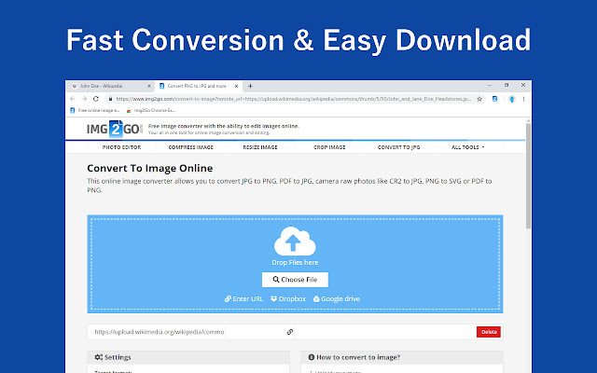This screenshot has height=373, width=597.
Task: Click the link icon beside the uploaded URL
Action: tap(290, 331)
